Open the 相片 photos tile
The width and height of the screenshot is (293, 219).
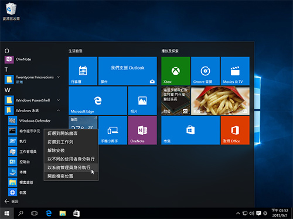[142, 100]
